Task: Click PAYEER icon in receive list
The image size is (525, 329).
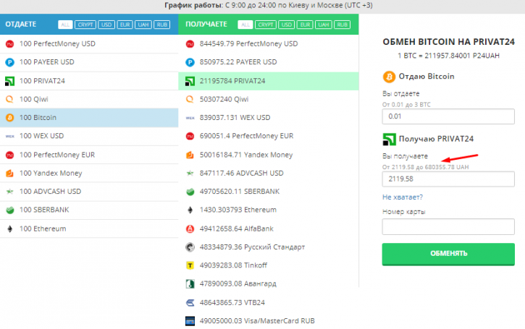Action: point(190,62)
